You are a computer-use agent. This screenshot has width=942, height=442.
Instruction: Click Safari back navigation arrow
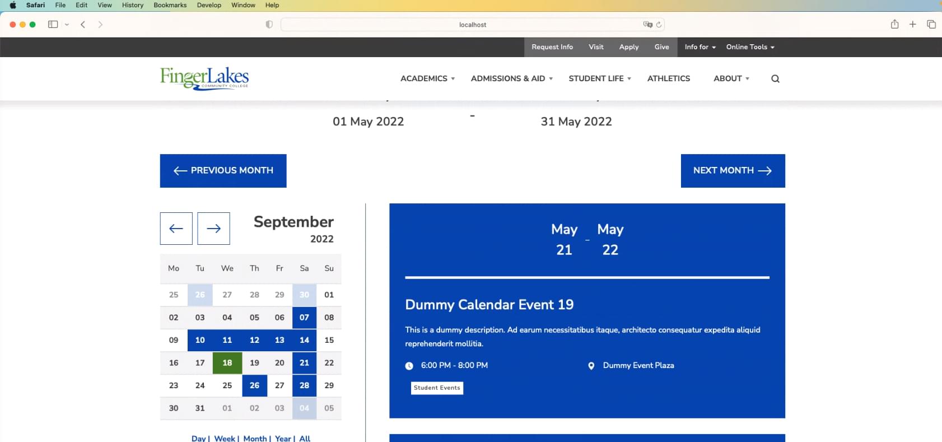coord(83,25)
